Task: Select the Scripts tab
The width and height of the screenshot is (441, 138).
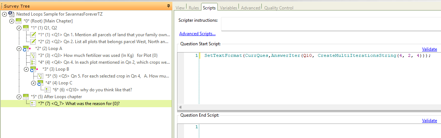Action: point(209,7)
